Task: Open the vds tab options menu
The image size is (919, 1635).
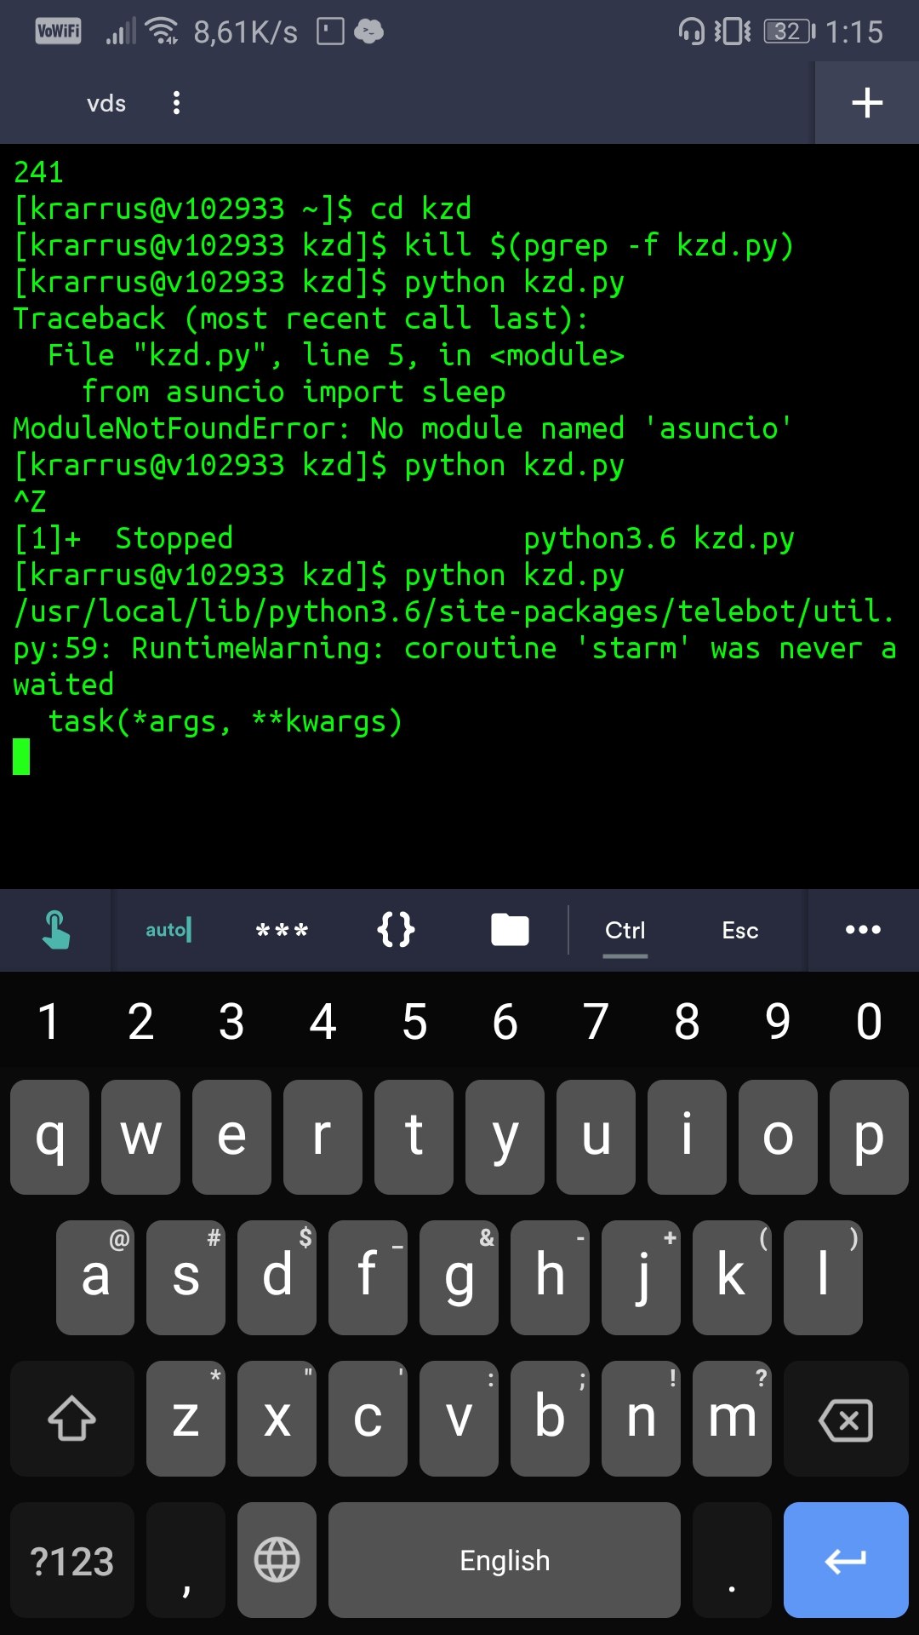Action: (176, 103)
